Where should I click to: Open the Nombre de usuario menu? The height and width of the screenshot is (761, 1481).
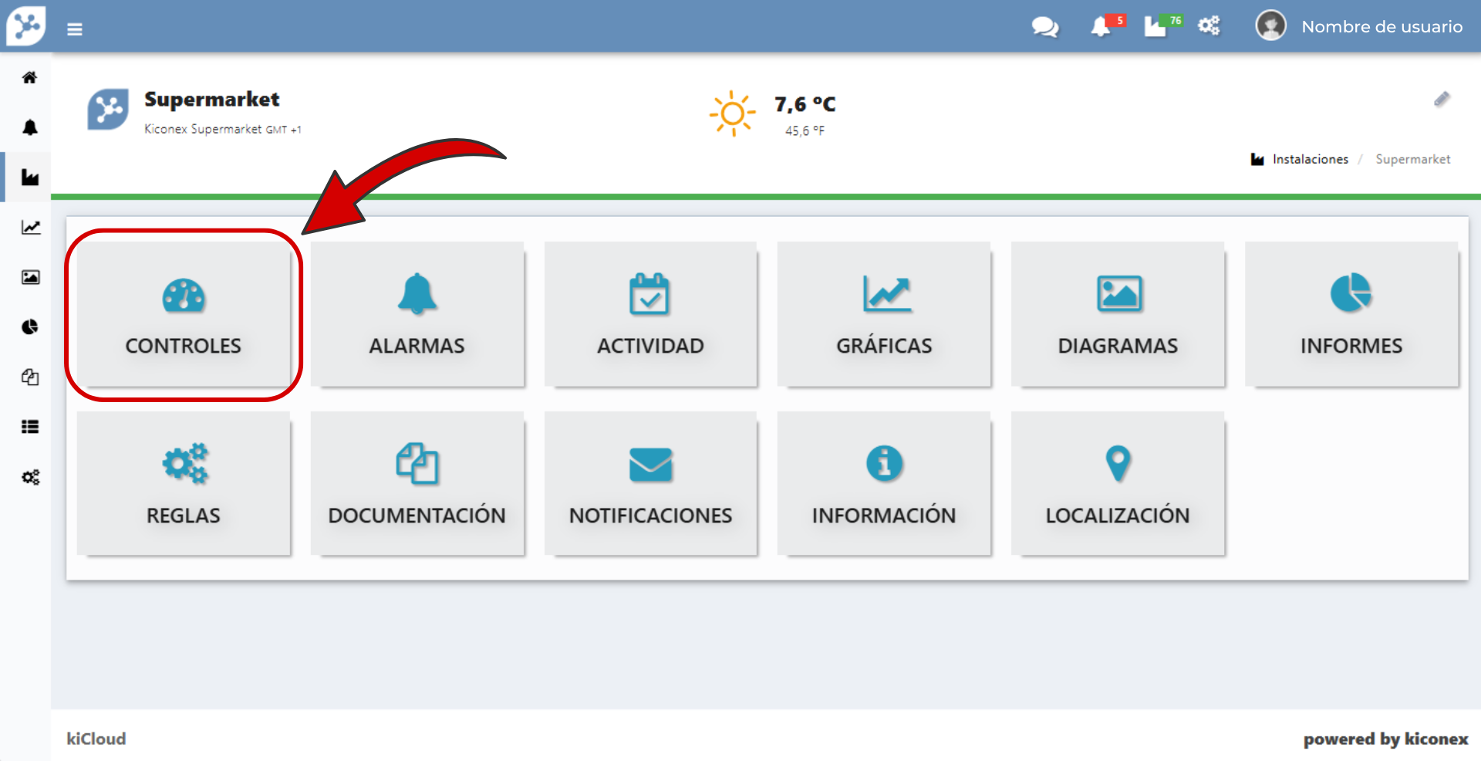(x=1381, y=27)
